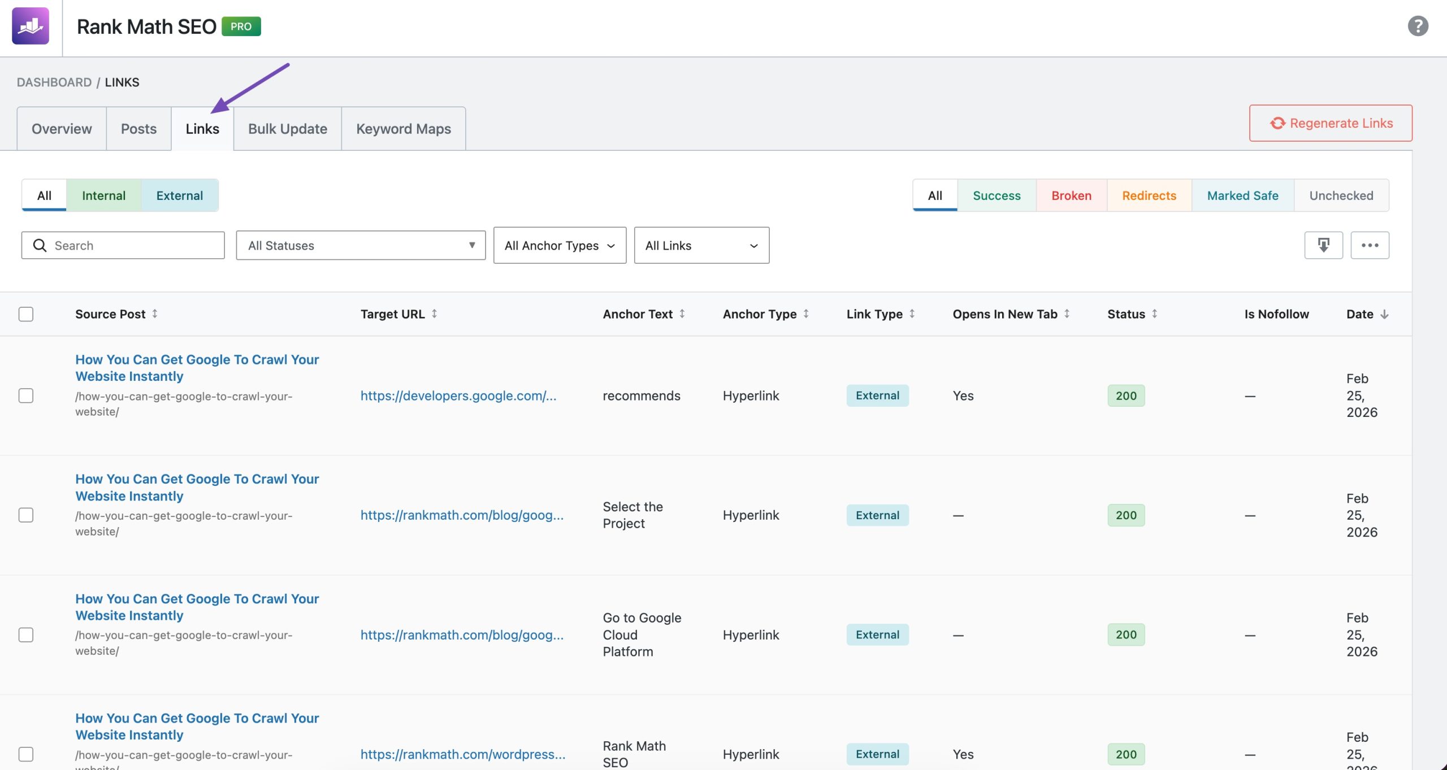Open the ellipsis more options menu
1447x770 pixels.
click(1370, 245)
